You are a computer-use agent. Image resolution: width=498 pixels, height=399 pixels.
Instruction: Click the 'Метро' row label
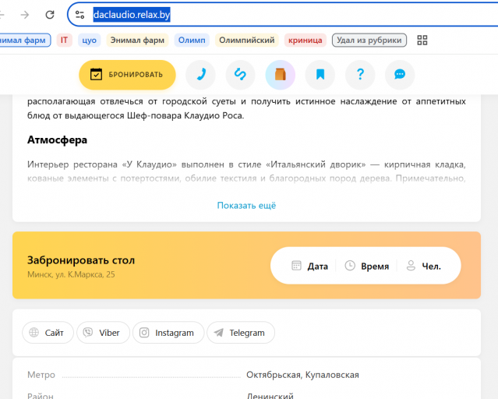tap(41, 375)
